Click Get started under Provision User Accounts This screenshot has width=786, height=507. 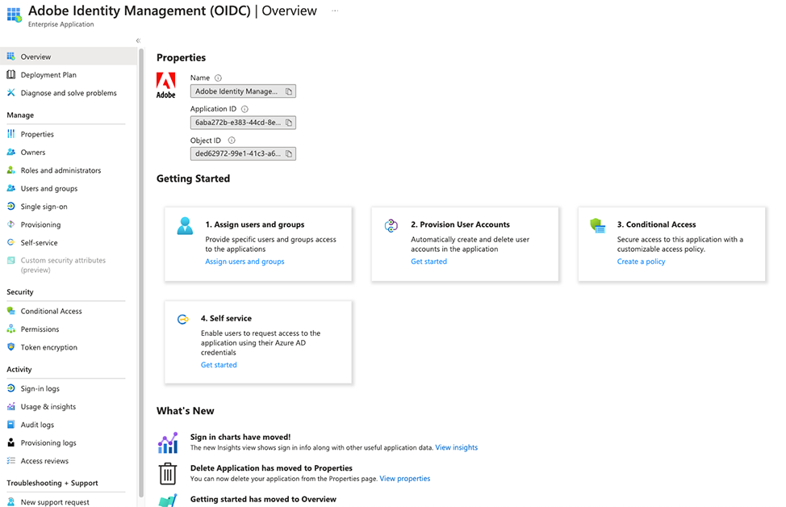429,262
